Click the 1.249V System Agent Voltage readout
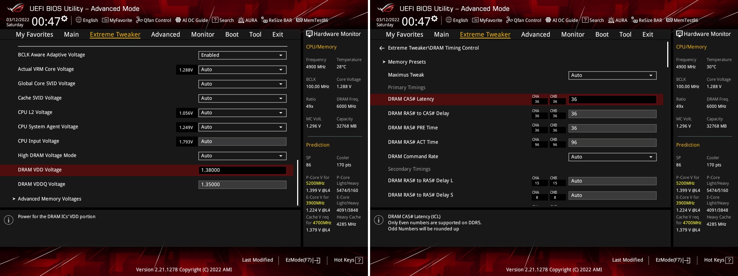Viewport: 738px width, 276px height. click(x=186, y=127)
